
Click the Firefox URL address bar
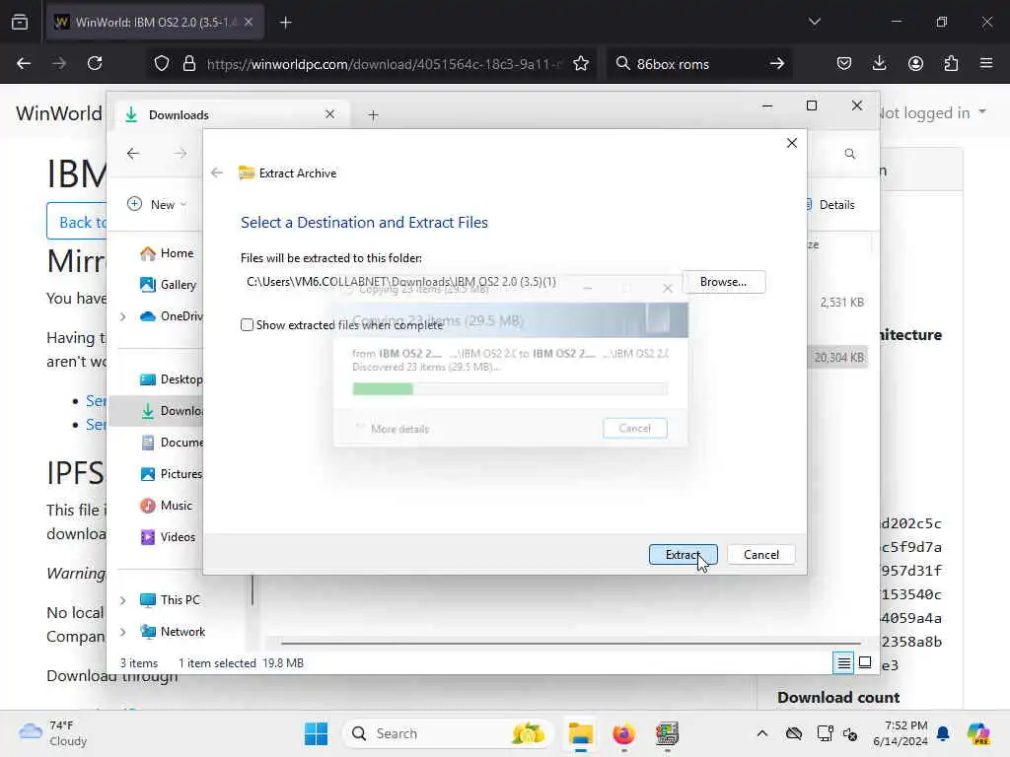point(384,64)
